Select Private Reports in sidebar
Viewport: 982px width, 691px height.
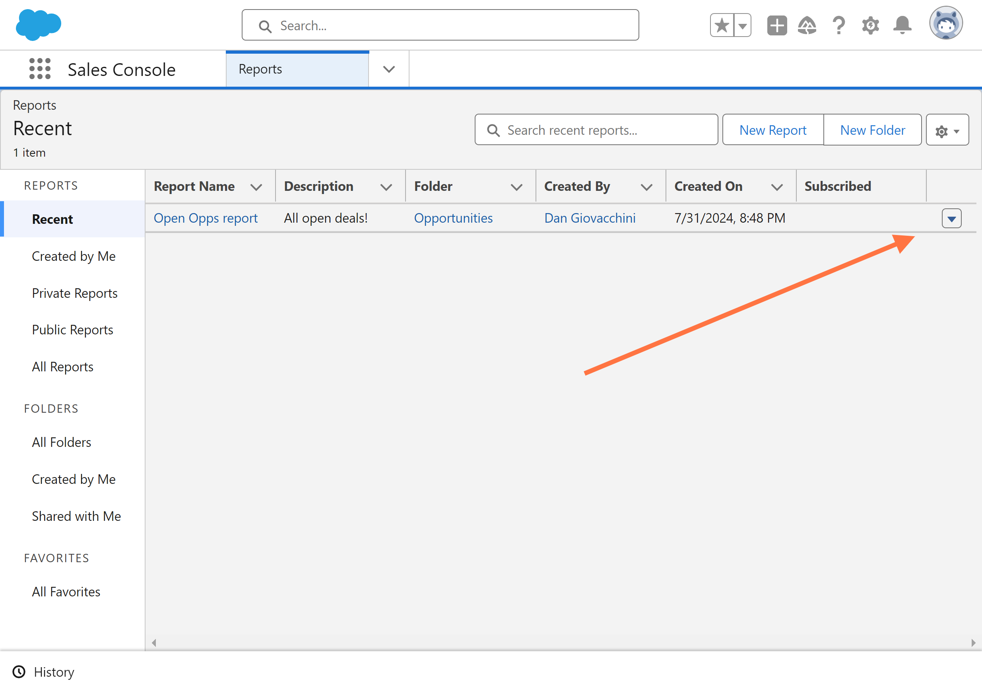(x=75, y=293)
